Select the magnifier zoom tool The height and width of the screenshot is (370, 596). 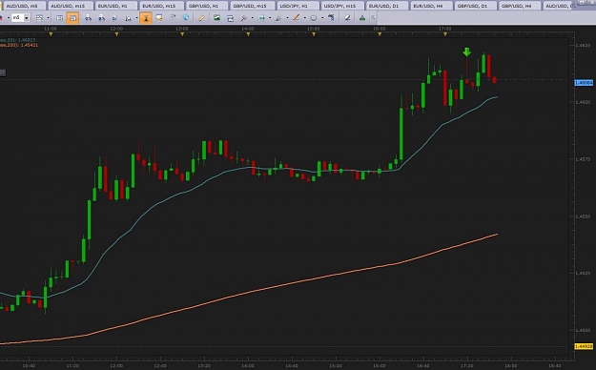(x=244, y=17)
